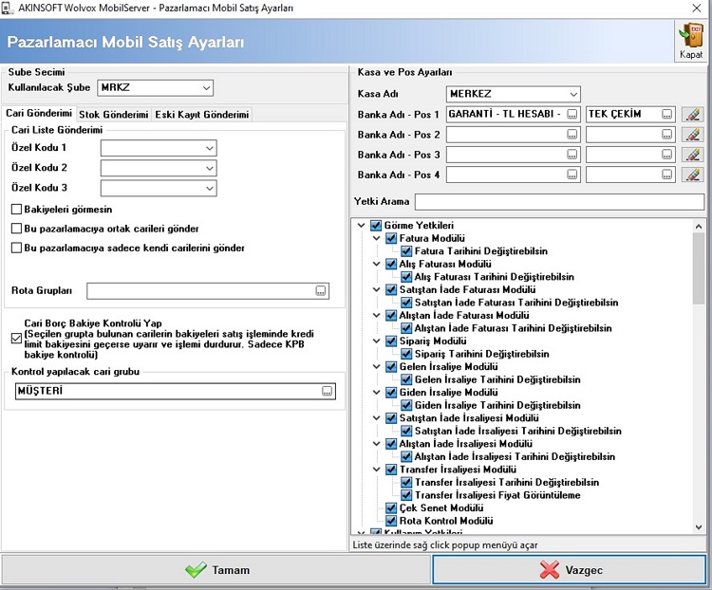Click the Rota Grupları input field
The width and height of the screenshot is (712, 590).
pos(208,291)
